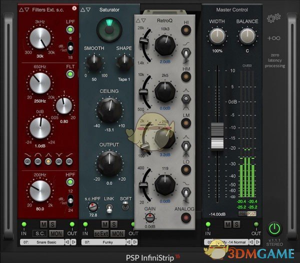Toggle the FLT filter LED button

coord(70,74)
